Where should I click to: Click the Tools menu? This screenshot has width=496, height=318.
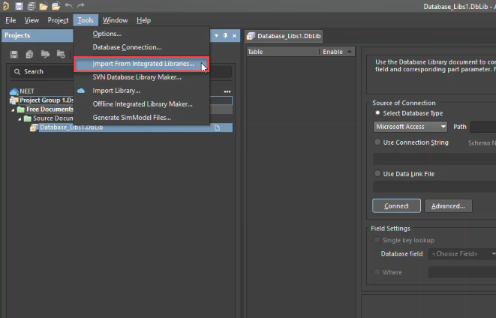point(86,20)
